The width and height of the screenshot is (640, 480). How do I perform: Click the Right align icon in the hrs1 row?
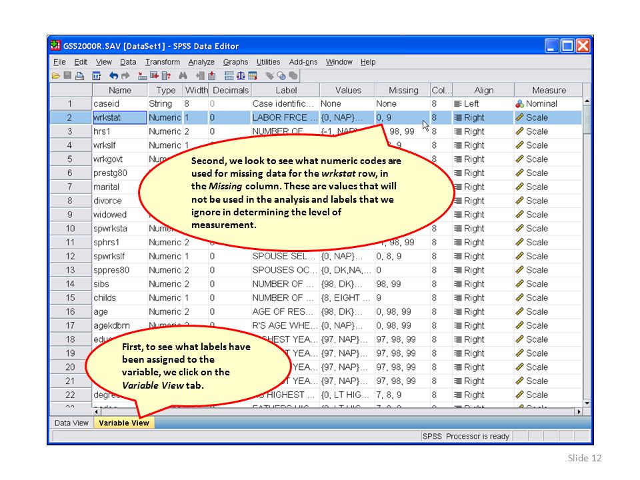click(x=458, y=131)
